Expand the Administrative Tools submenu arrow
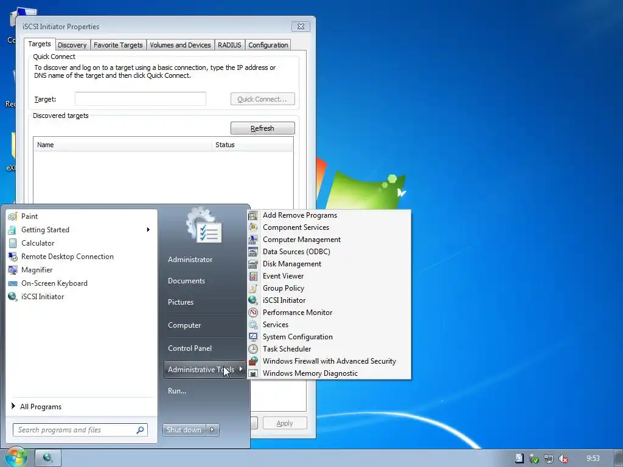 click(240, 369)
